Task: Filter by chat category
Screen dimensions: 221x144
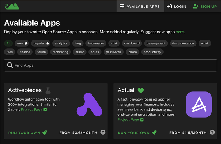Action: click(x=114, y=43)
